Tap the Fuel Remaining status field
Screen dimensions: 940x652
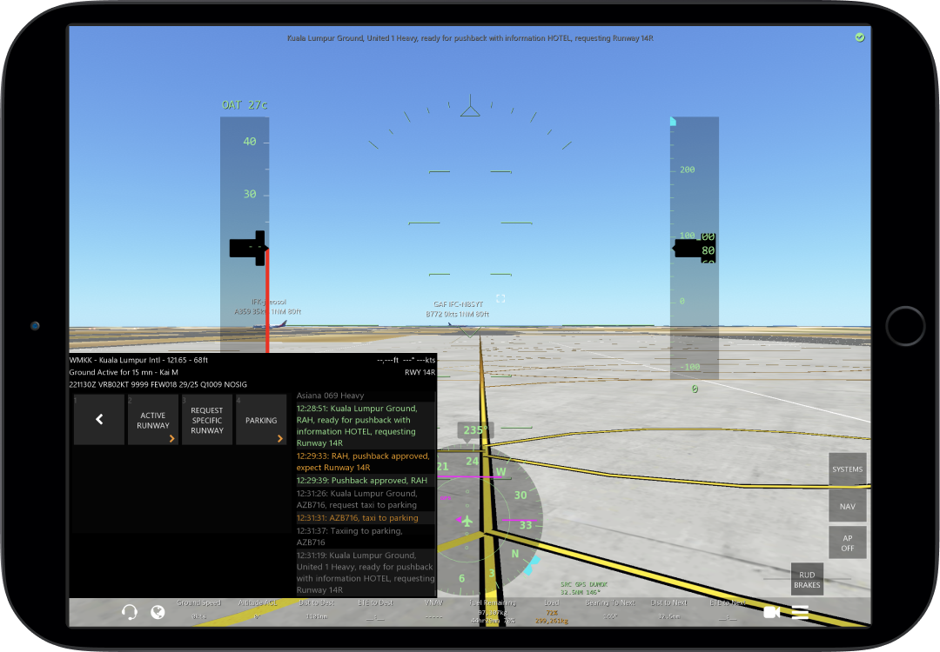[493, 611]
